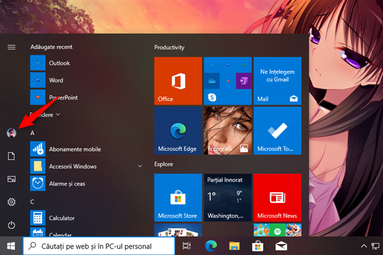The height and width of the screenshot is (255, 383).
Task: Open the OneDrive icon in the Office apps tile
Action: (x=212, y=81)
